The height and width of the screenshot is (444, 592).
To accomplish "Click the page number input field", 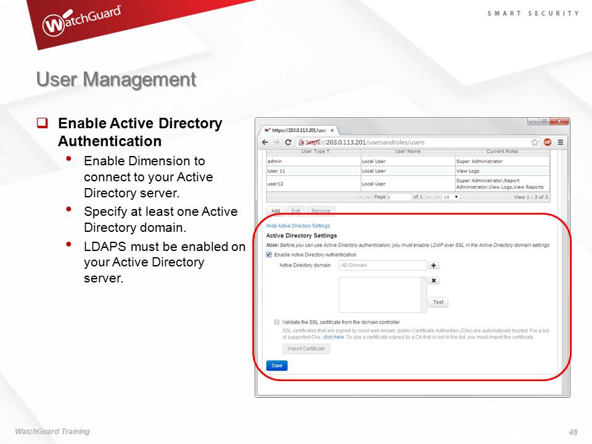I will 400,197.
